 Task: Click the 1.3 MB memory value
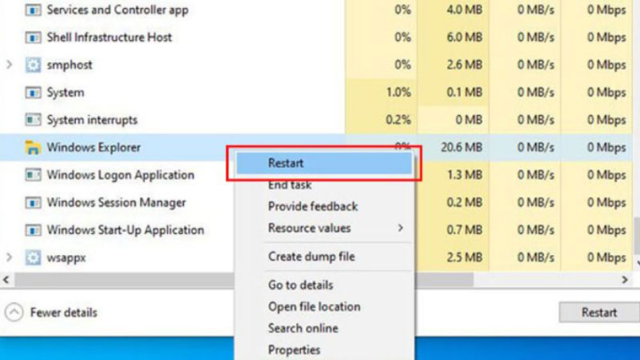pos(465,175)
